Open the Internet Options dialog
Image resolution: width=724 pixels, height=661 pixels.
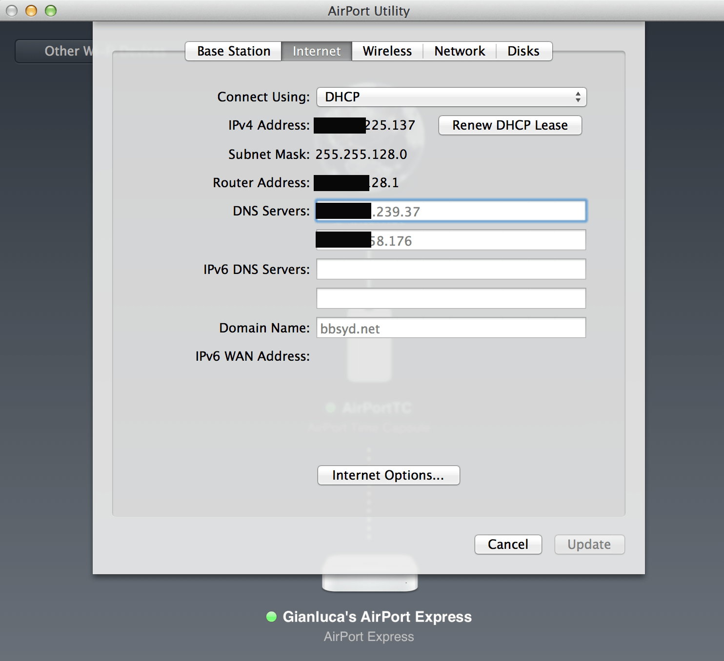click(388, 475)
